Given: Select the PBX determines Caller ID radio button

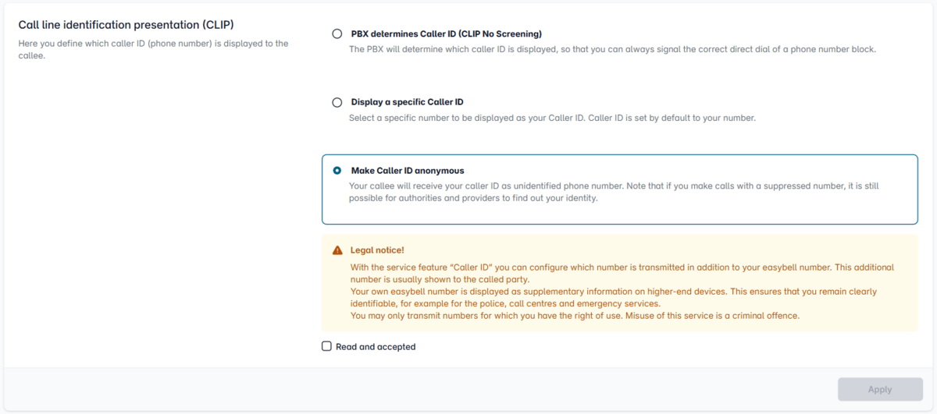Looking at the screenshot, I should [337, 34].
